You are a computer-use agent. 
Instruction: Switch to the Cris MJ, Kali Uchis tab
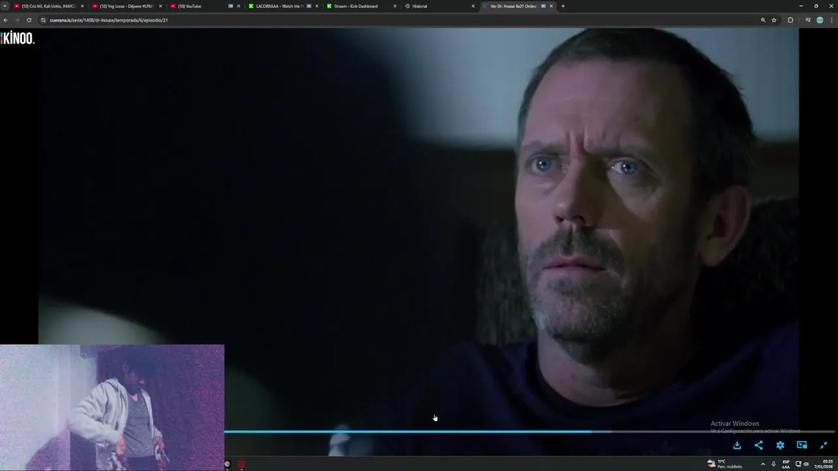[49, 6]
